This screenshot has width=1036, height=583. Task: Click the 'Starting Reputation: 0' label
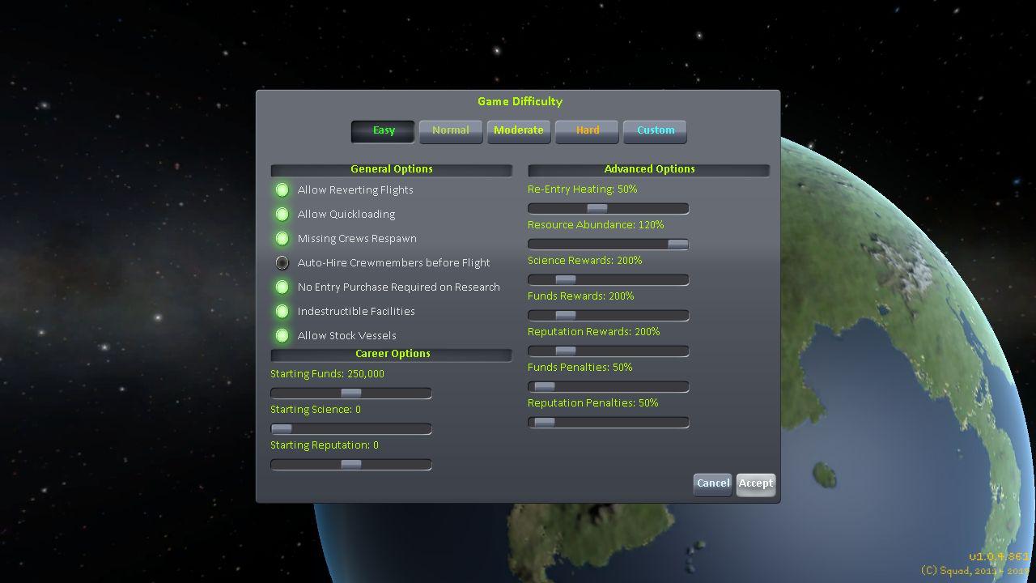point(325,445)
